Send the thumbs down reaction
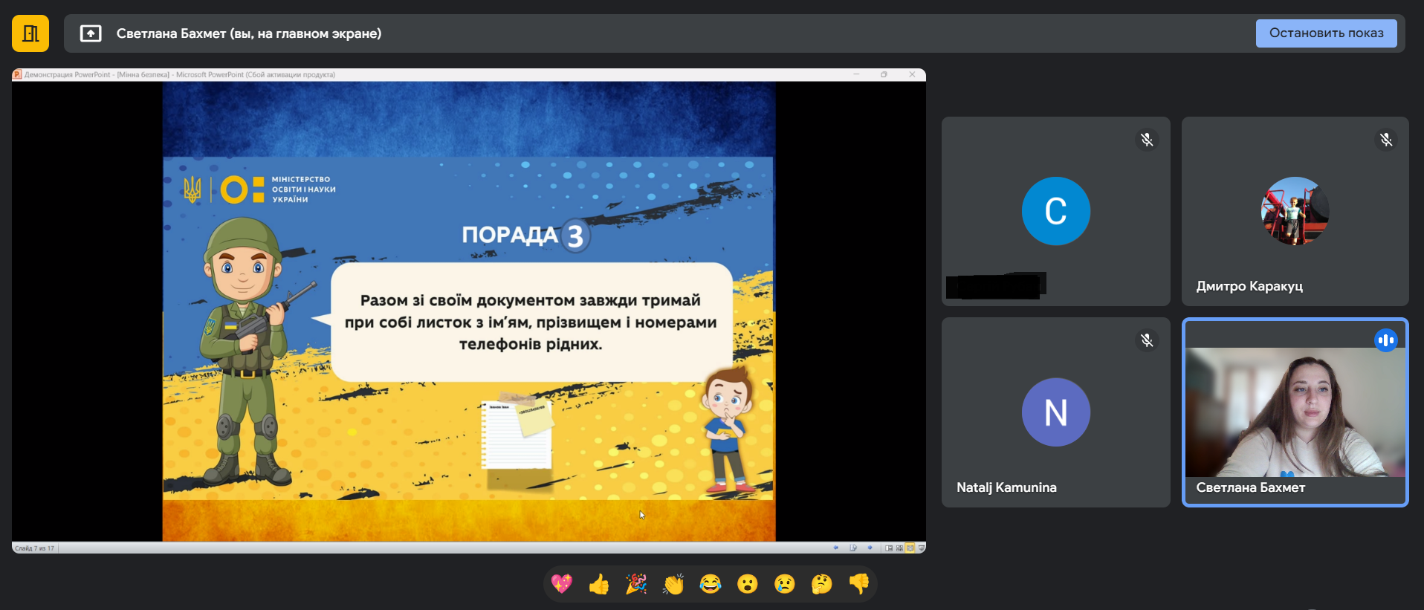 [x=859, y=584]
